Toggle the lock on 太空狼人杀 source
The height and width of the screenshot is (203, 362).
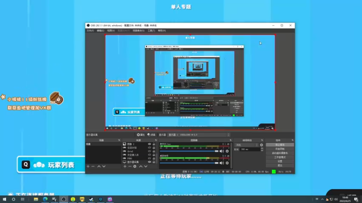154,155
